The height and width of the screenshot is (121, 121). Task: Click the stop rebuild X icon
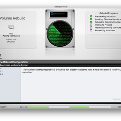[x=0, y=55]
